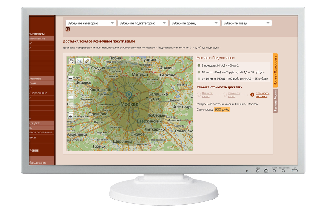Click the 'Видное' label on the map
325x207 pixels.
(x=137, y=134)
